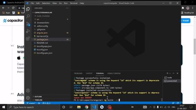This screenshot has height=110, width=196.
Task: Open the File menu
Action: pyautogui.click(x=32, y=3)
